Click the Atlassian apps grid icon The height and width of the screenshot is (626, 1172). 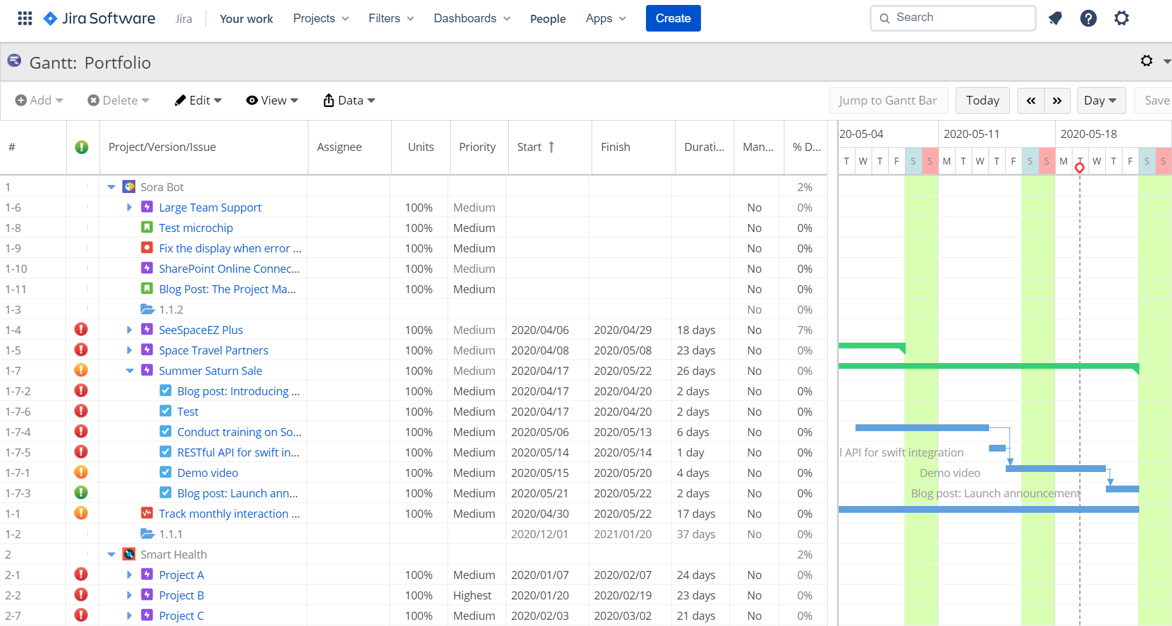pyautogui.click(x=25, y=18)
